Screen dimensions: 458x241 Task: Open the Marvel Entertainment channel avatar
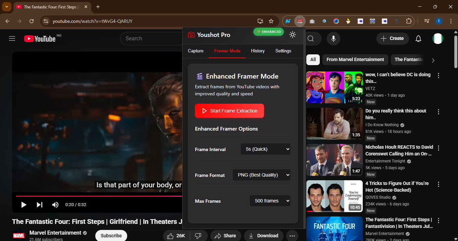tap(19, 235)
